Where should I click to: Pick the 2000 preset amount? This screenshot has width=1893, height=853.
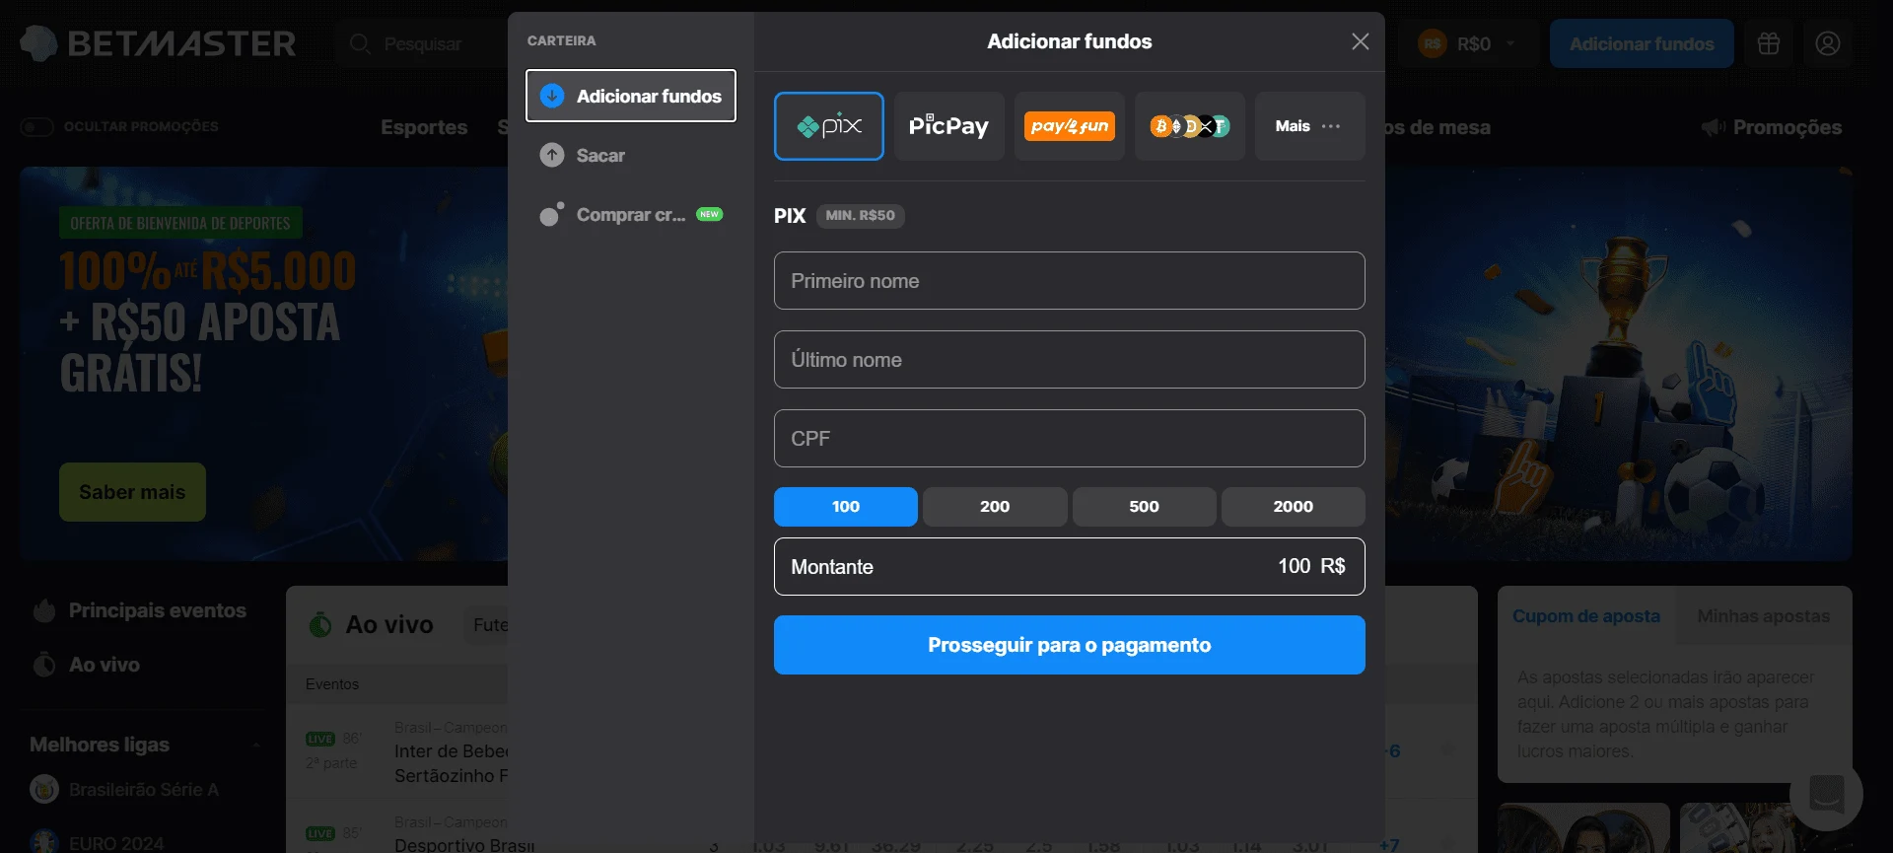[x=1293, y=507]
